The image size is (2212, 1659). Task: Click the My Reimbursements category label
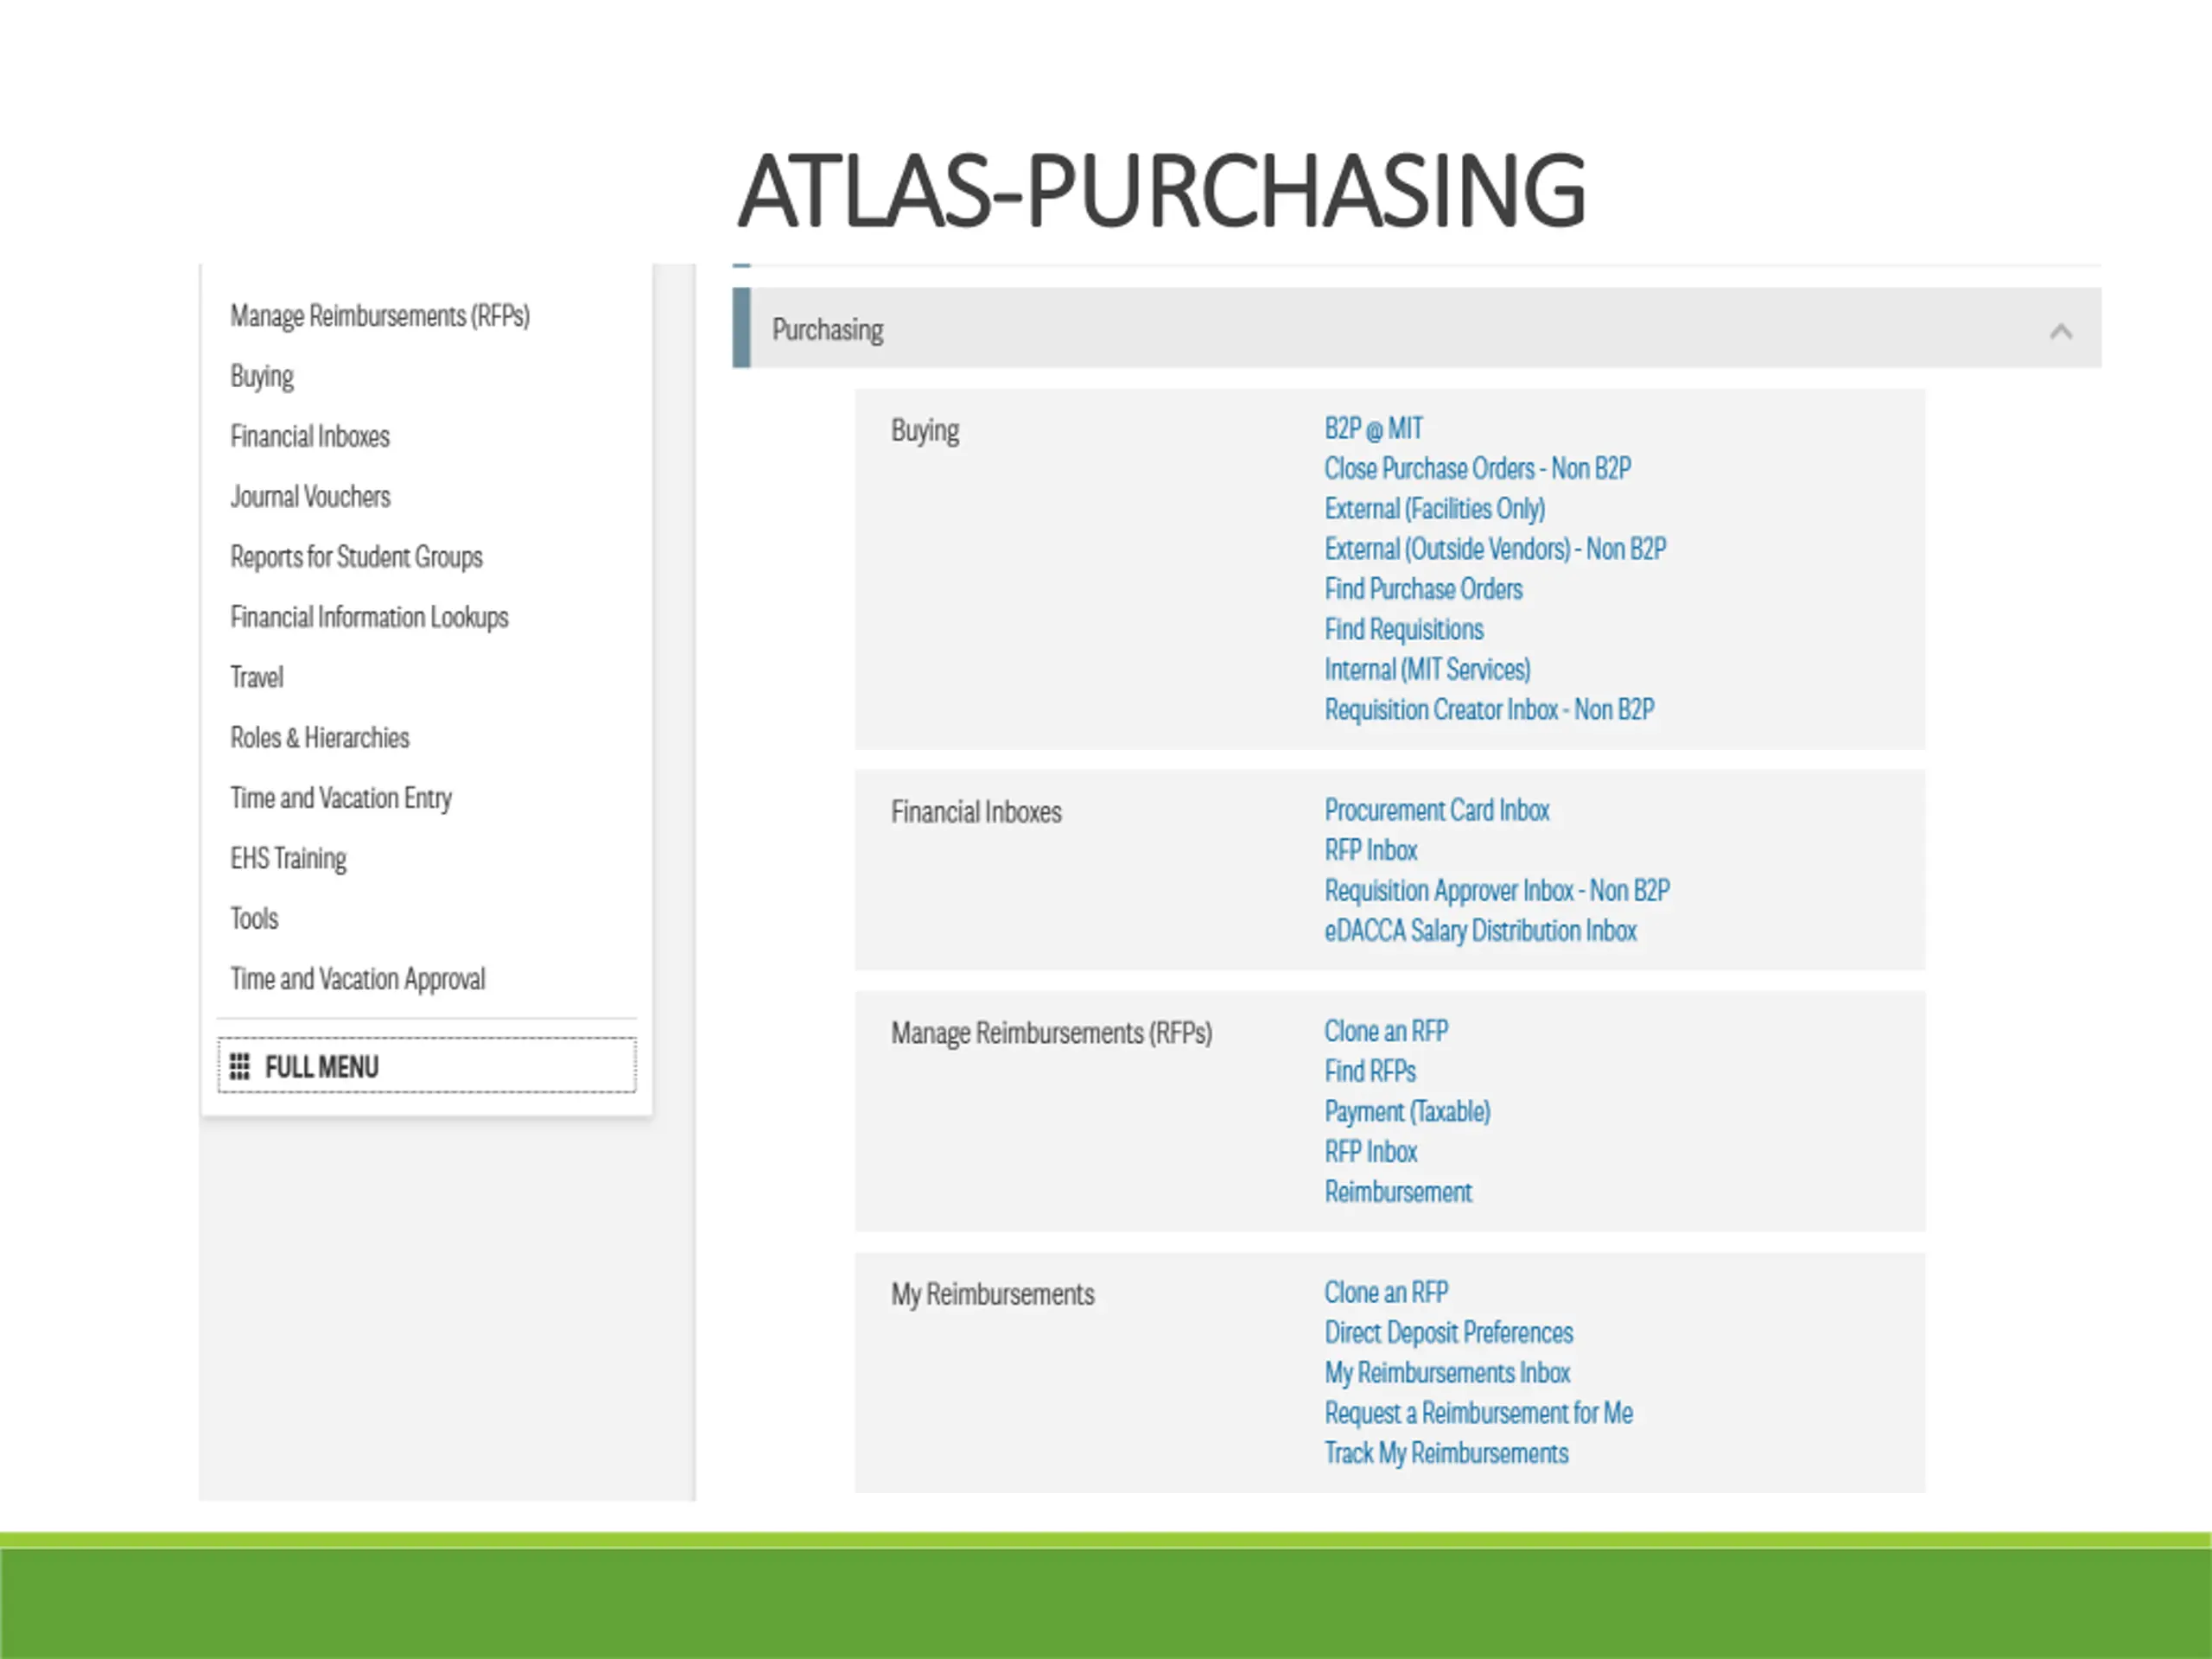pyautogui.click(x=992, y=1295)
